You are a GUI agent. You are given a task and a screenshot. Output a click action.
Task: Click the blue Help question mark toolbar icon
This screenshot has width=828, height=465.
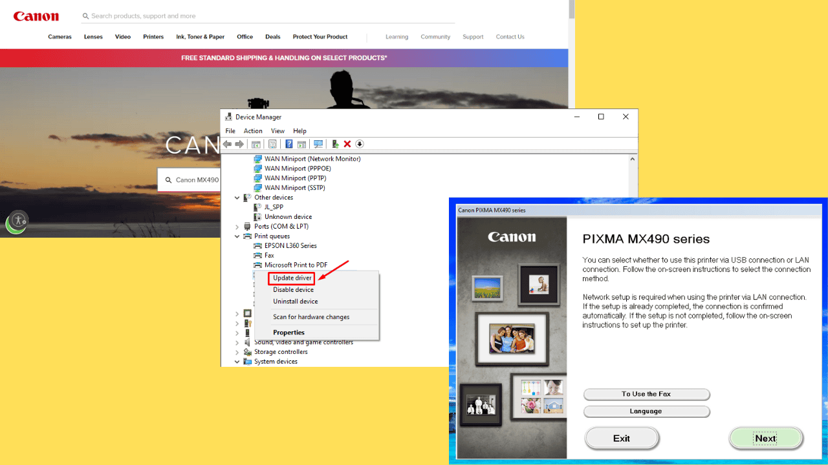pyautogui.click(x=289, y=144)
